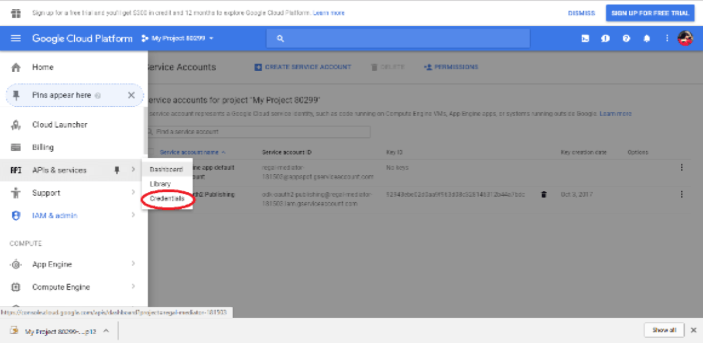Click SIGN UP FOR FREE TRIAL button
703x343 pixels.
(x=649, y=13)
